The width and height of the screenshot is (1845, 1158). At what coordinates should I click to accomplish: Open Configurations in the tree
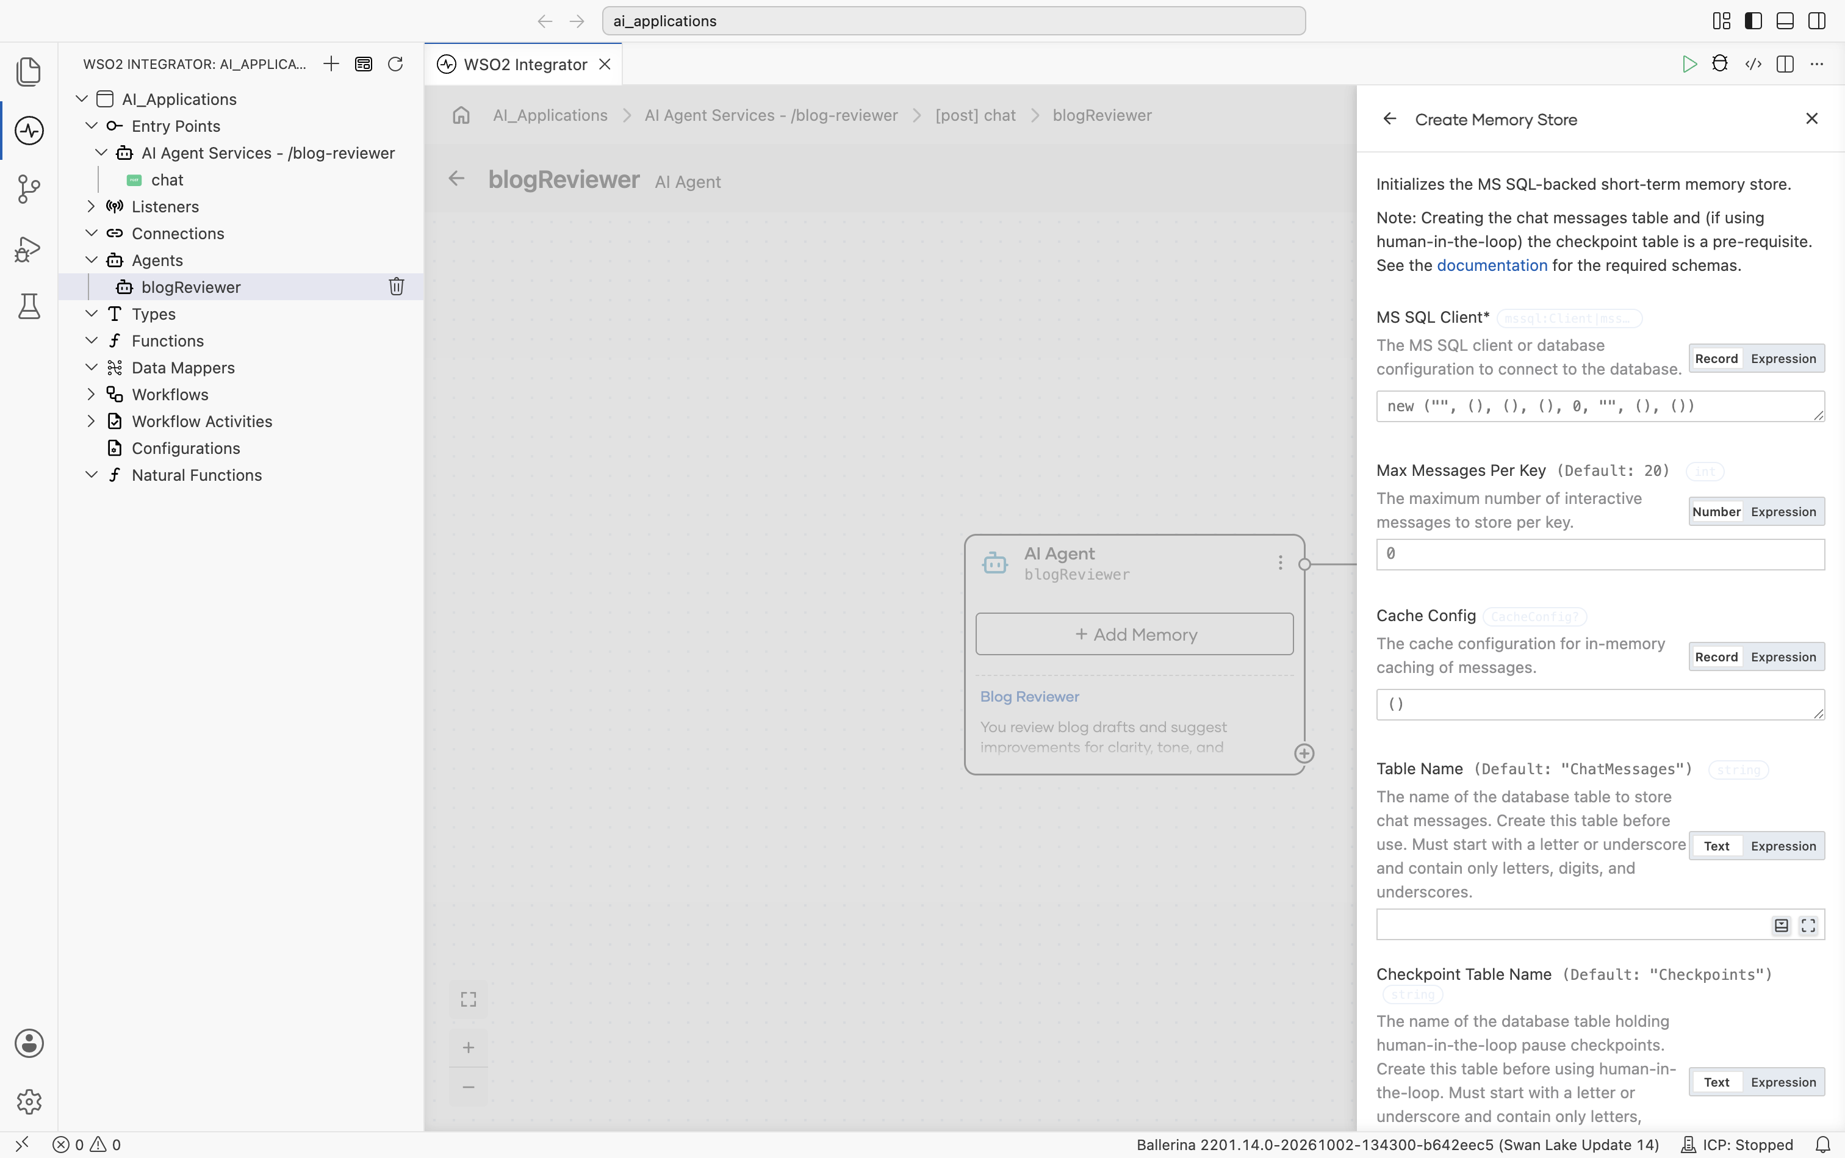click(x=185, y=448)
